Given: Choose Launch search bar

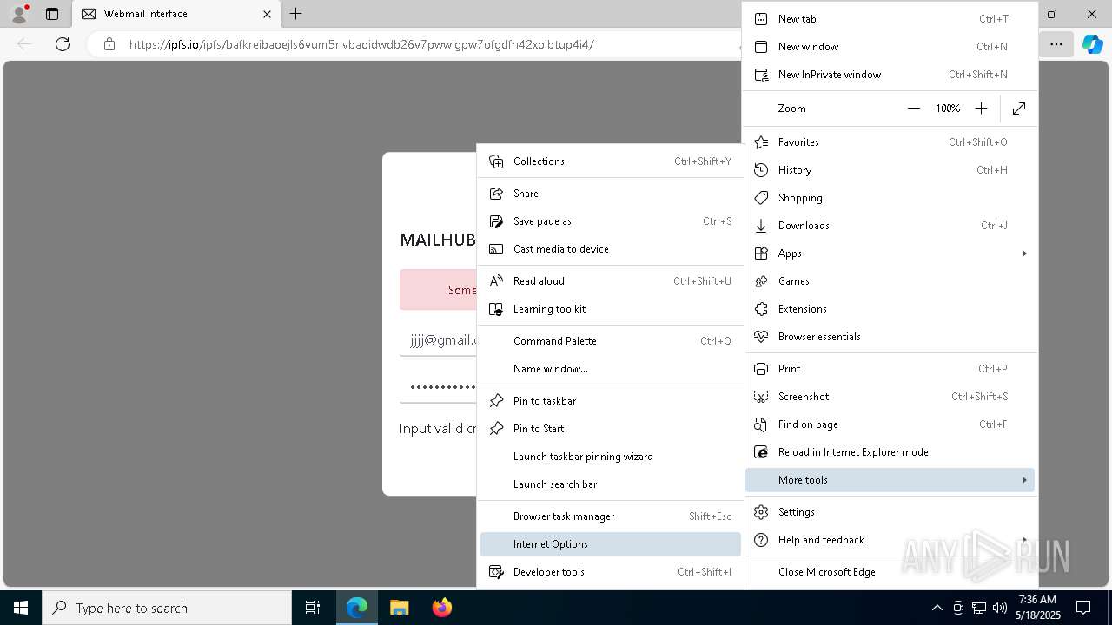Looking at the screenshot, I should [x=611, y=484].
